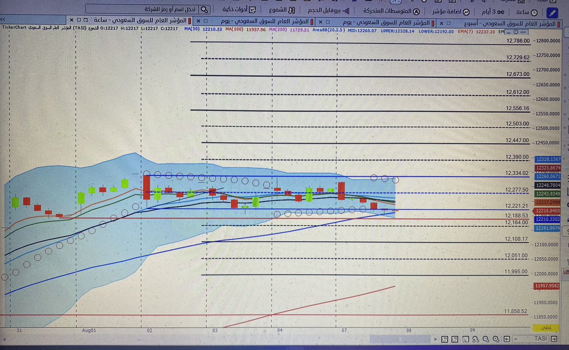Go to previous symbol with left arrow
The image size is (569, 350).
tap(507, 339)
